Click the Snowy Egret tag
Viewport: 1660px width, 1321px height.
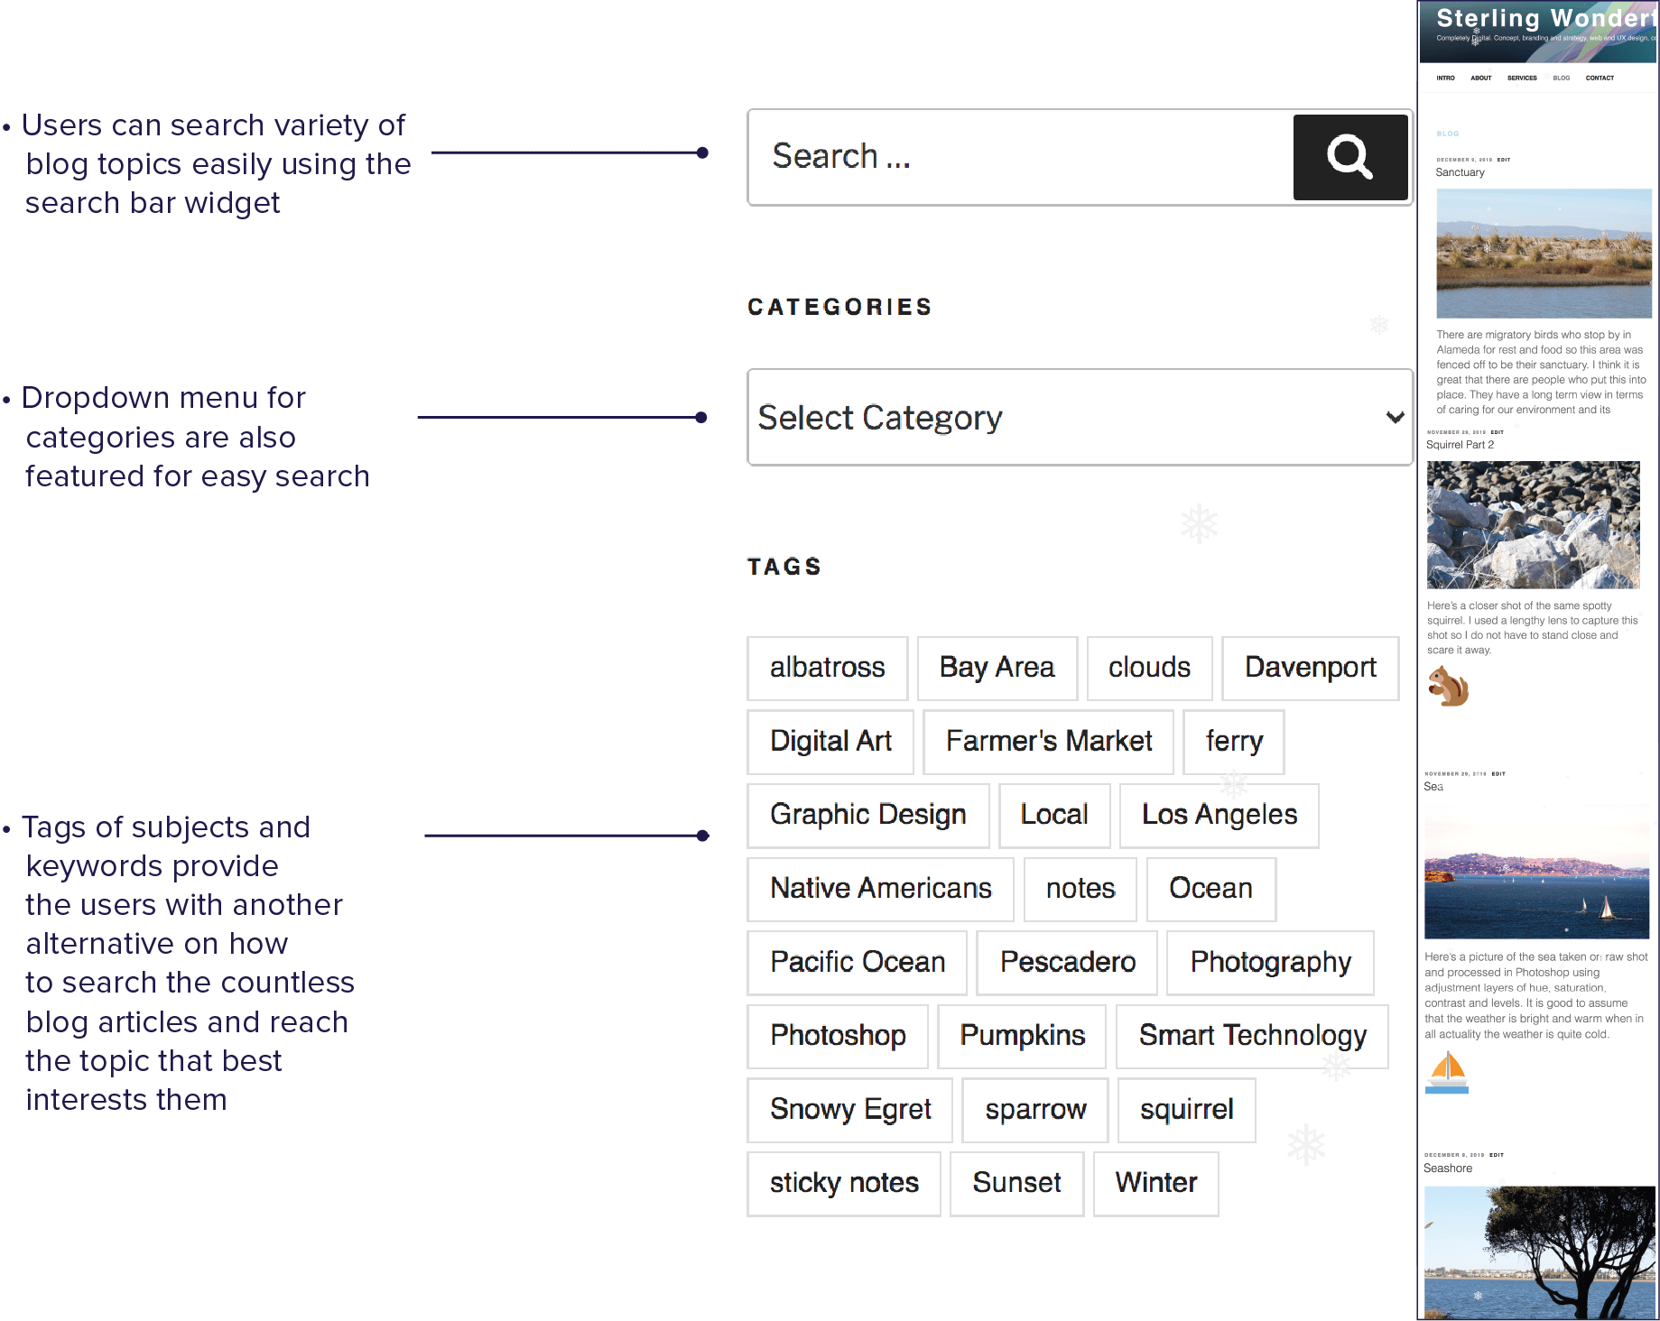[x=849, y=1110]
